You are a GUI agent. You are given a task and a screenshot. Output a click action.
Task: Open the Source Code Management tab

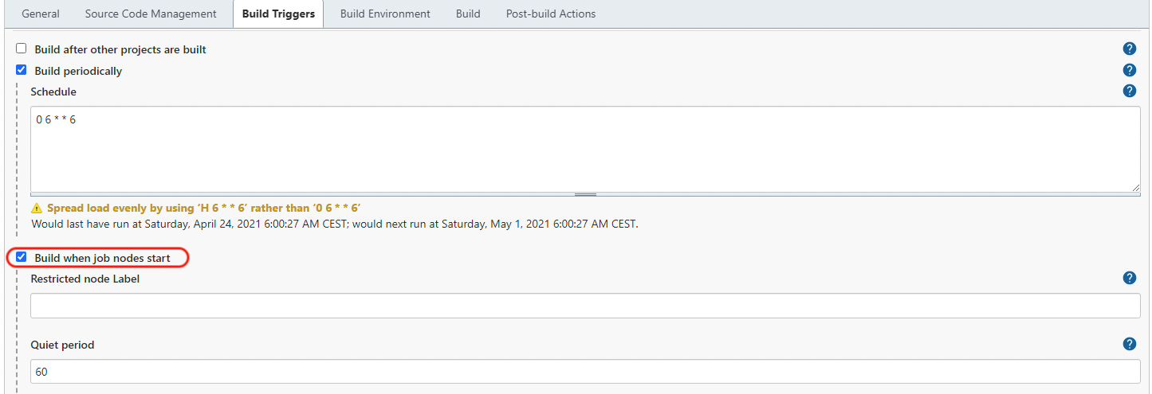tap(151, 14)
